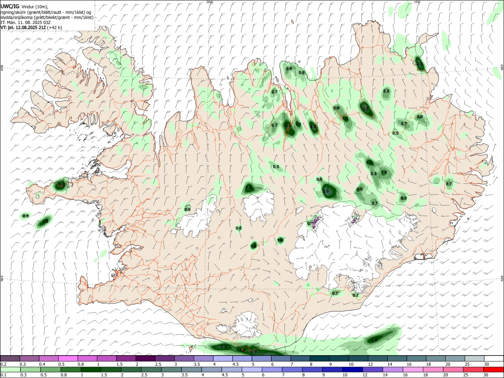This screenshot has height=378, width=504.
Task: Select the periwinkle 4 swatch in snow scale
Action: click(223, 358)
